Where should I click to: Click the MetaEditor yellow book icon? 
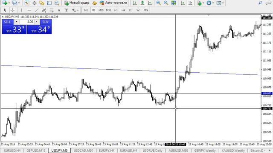[94, 3]
